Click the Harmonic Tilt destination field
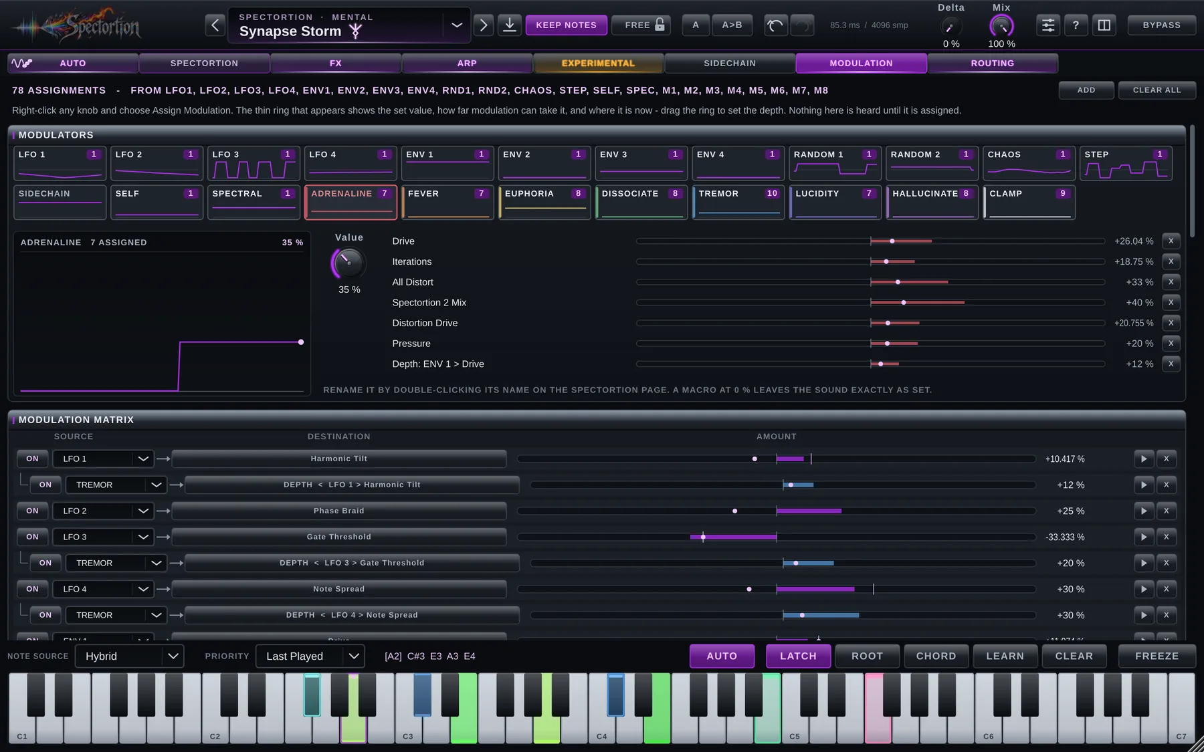The image size is (1204, 752). click(x=339, y=459)
